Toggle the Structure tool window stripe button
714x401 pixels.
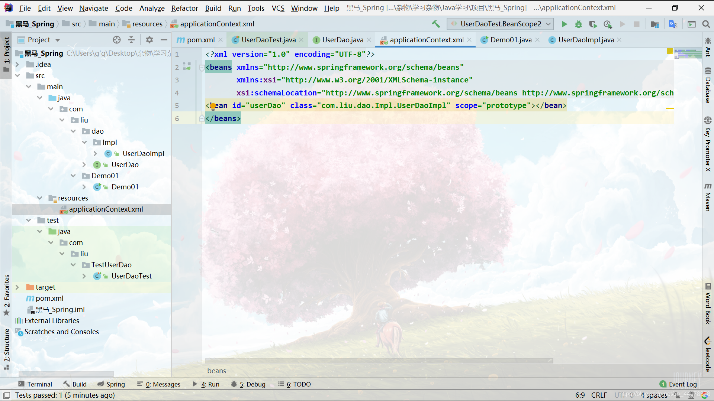[6, 349]
